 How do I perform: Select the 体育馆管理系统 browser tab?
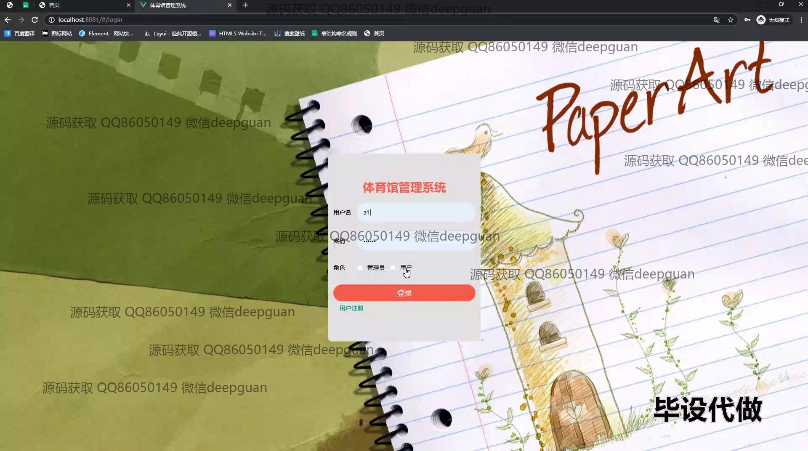[186, 5]
